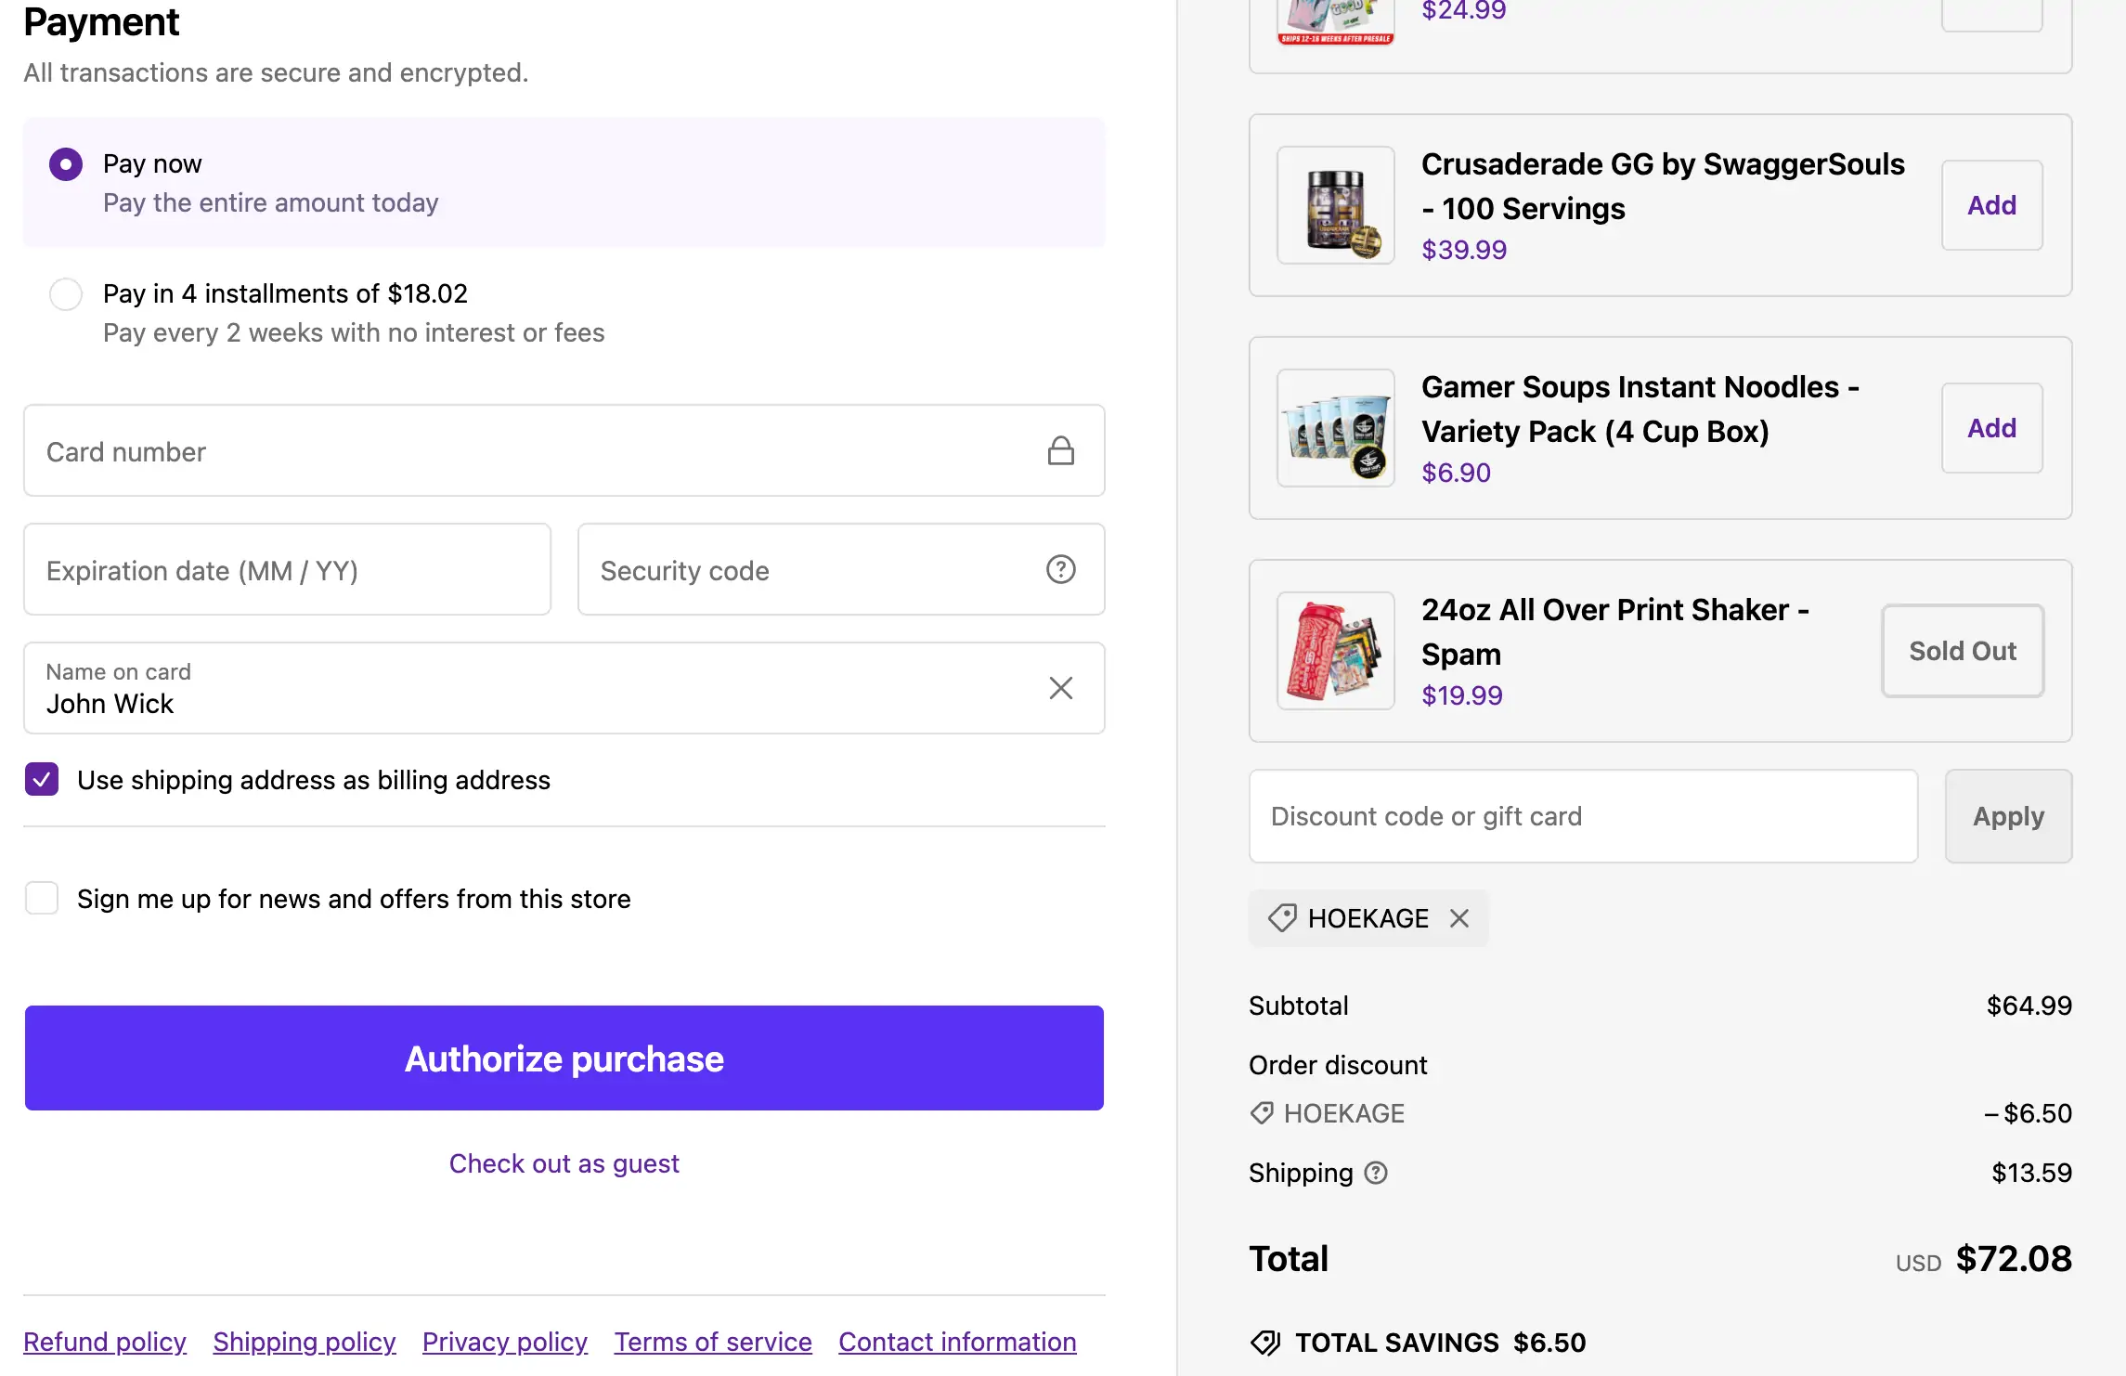2126x1376 pixels.
Task: Add Crusaderade GG 100 Servings to order
Action: click(1991, 205)
